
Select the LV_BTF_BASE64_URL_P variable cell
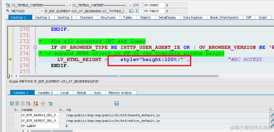pos(40,115)
